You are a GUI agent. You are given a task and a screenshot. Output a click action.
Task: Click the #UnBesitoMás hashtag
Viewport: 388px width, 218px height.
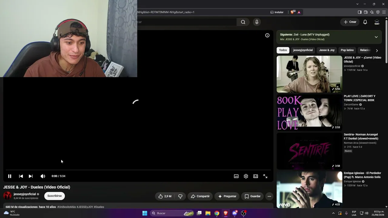(66, 207)
